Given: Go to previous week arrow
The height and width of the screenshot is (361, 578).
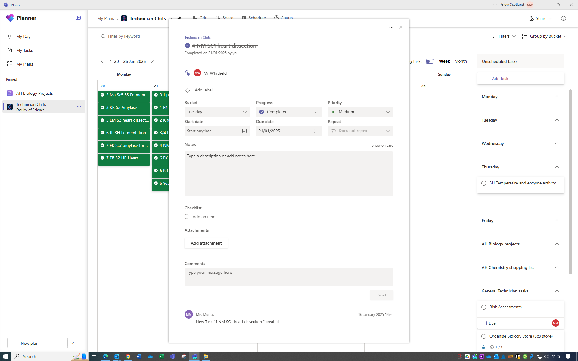Looking at the screenshot, I should coord(102,61).
